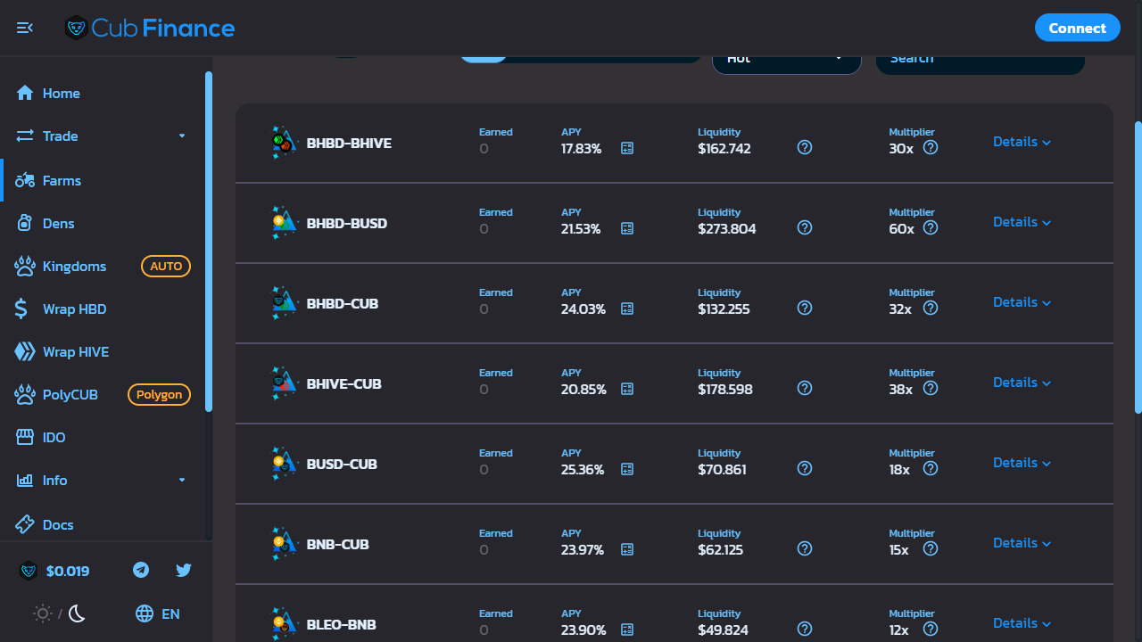Show multiplier help for 38x BHIVE-CUB

tap(931, 388)
